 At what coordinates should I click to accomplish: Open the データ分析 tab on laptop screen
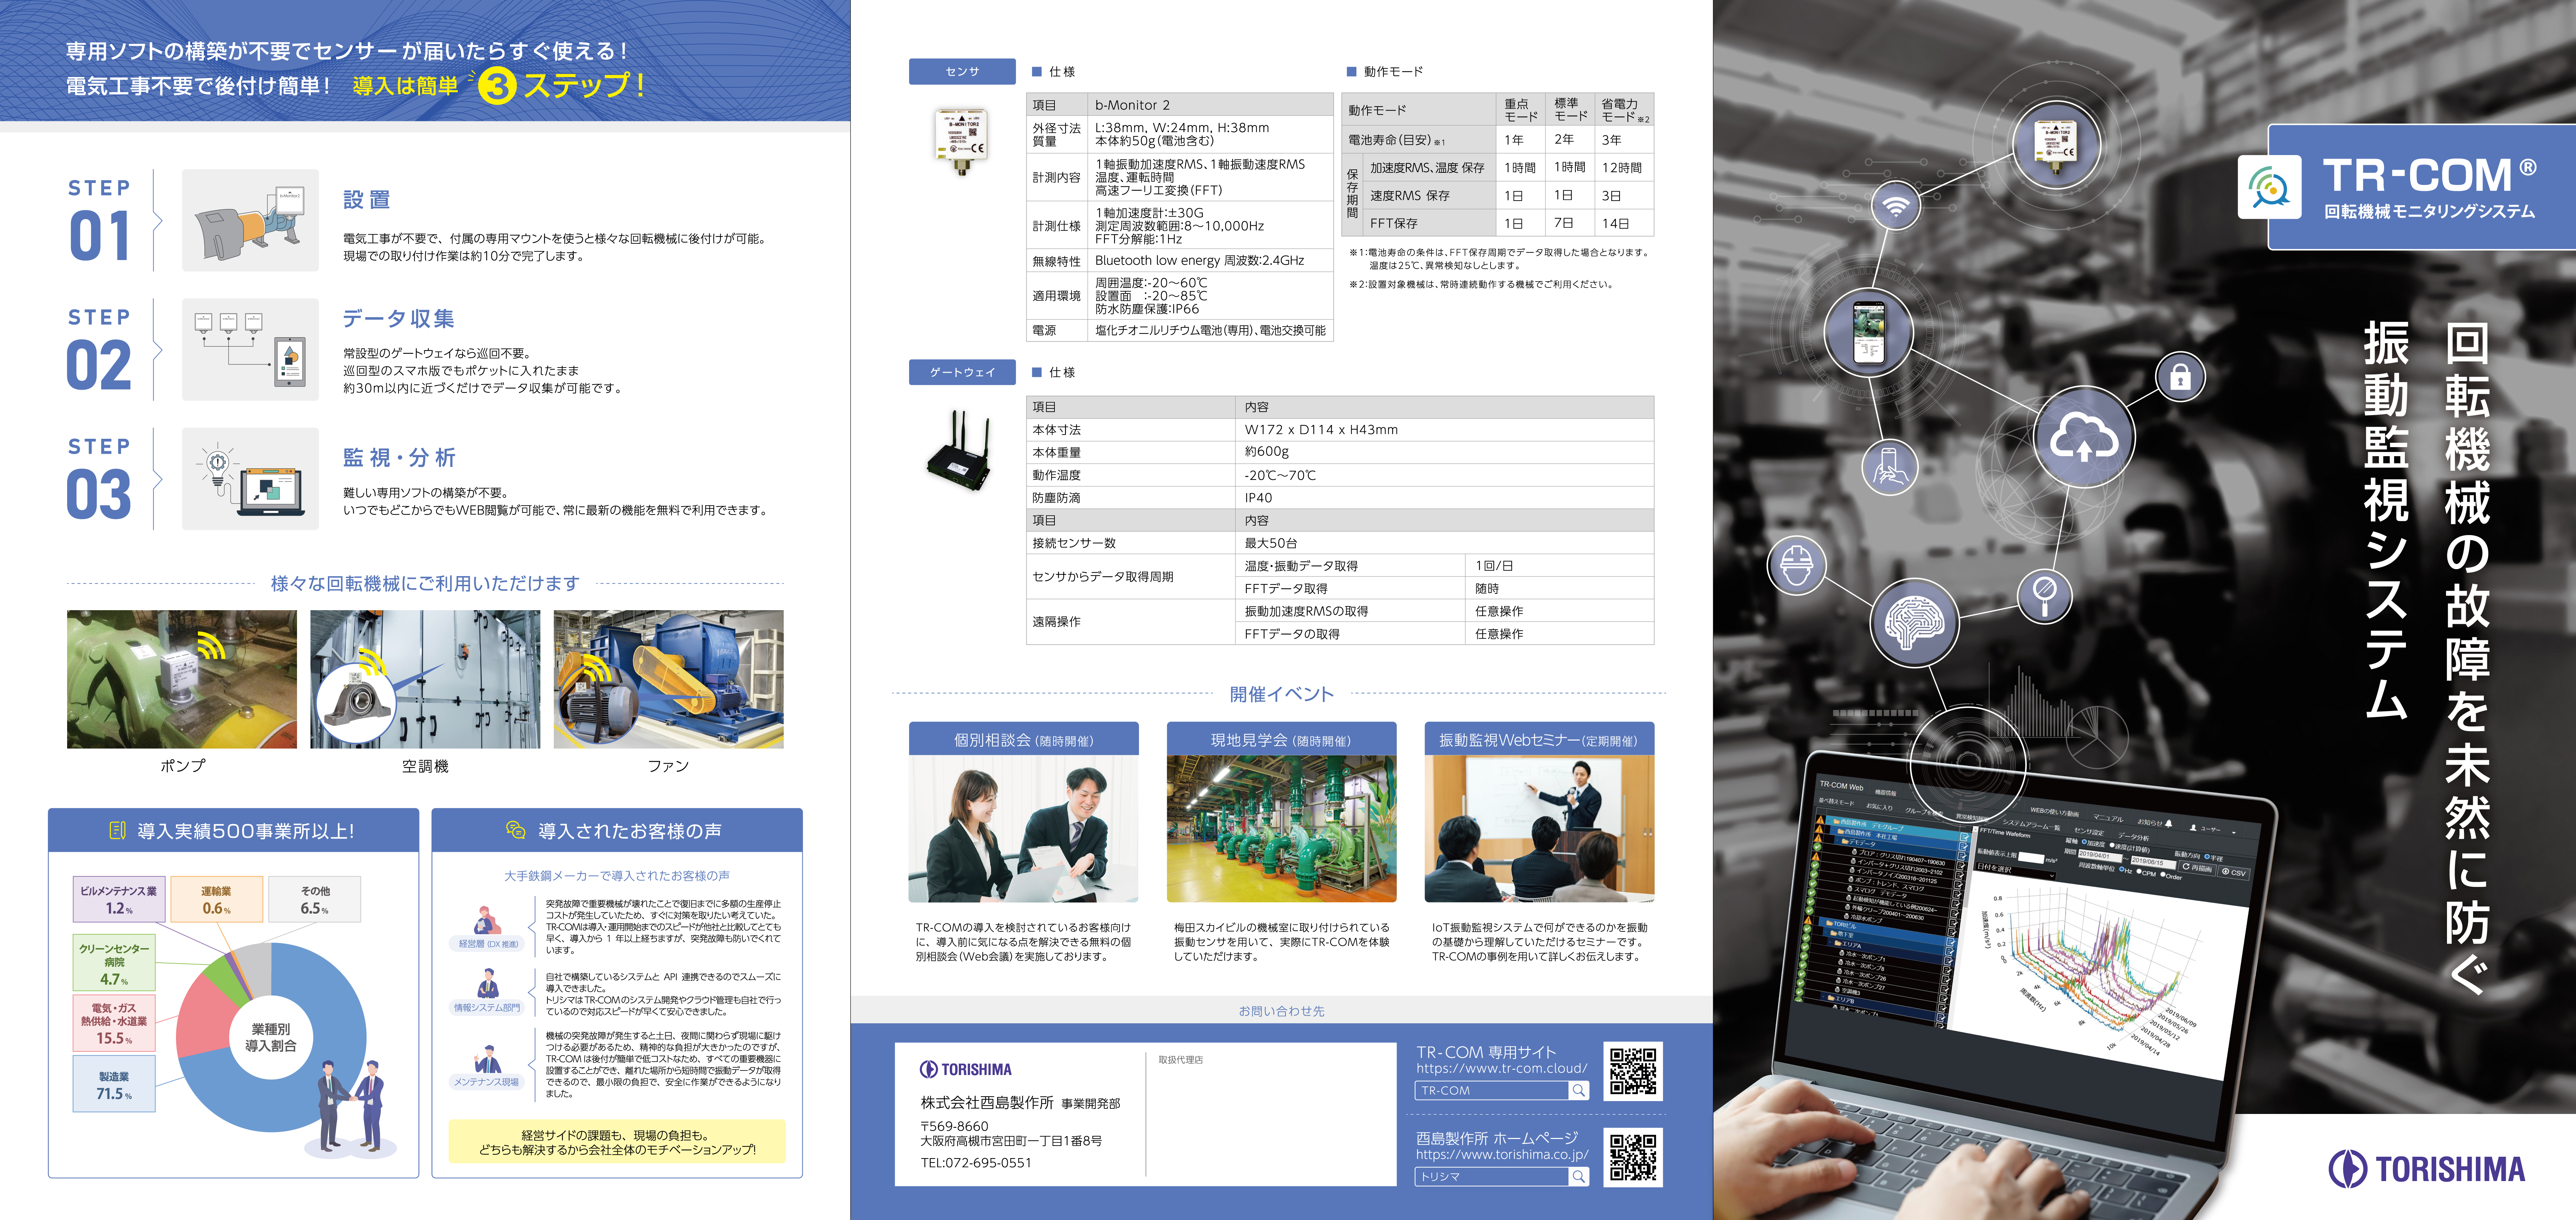(2134, 837)
